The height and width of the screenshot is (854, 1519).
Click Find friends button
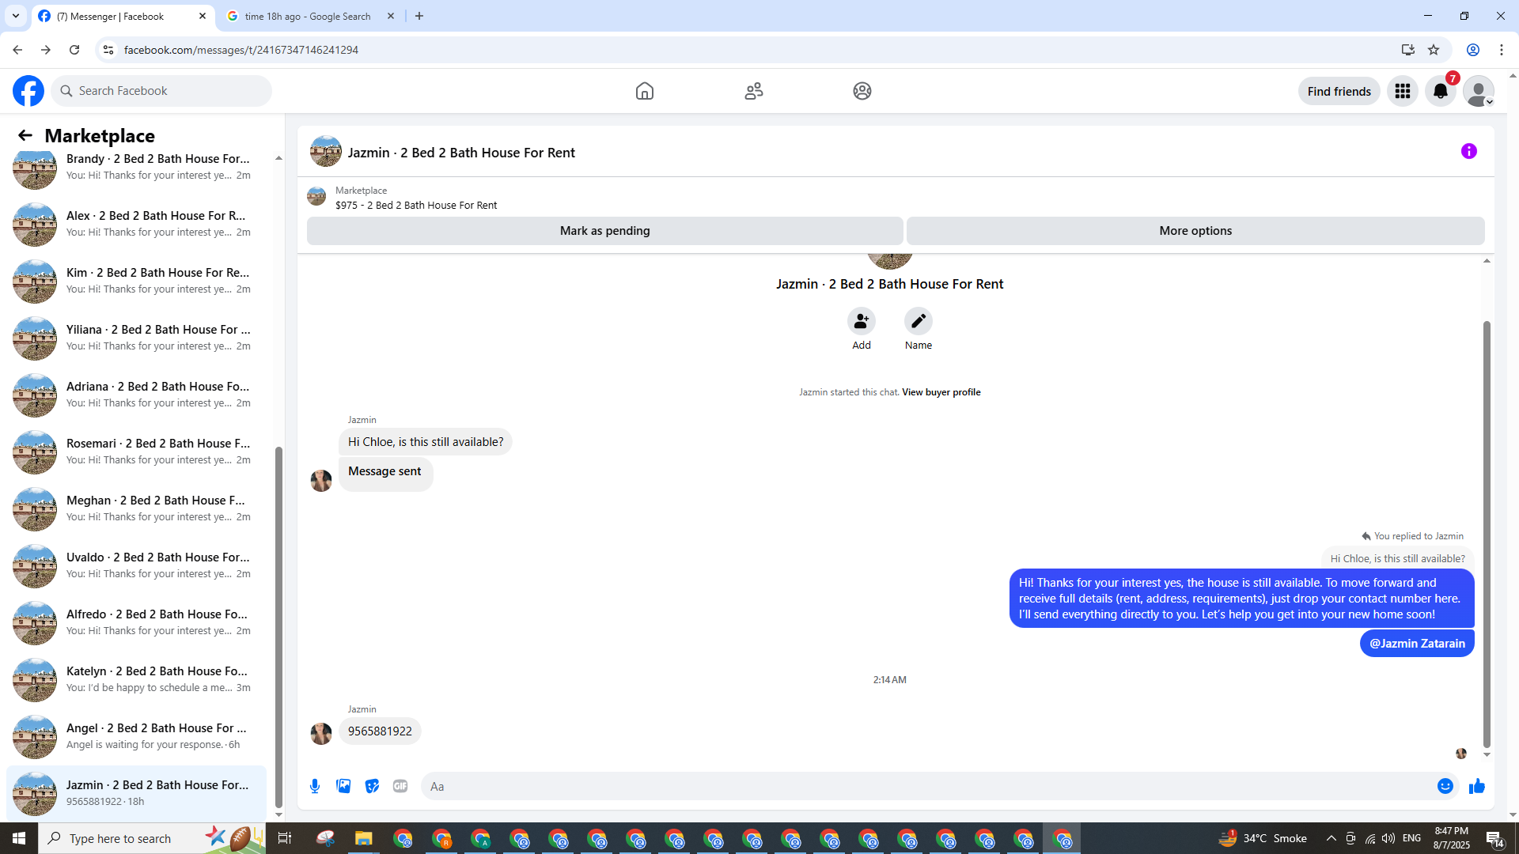[1339, 91]
